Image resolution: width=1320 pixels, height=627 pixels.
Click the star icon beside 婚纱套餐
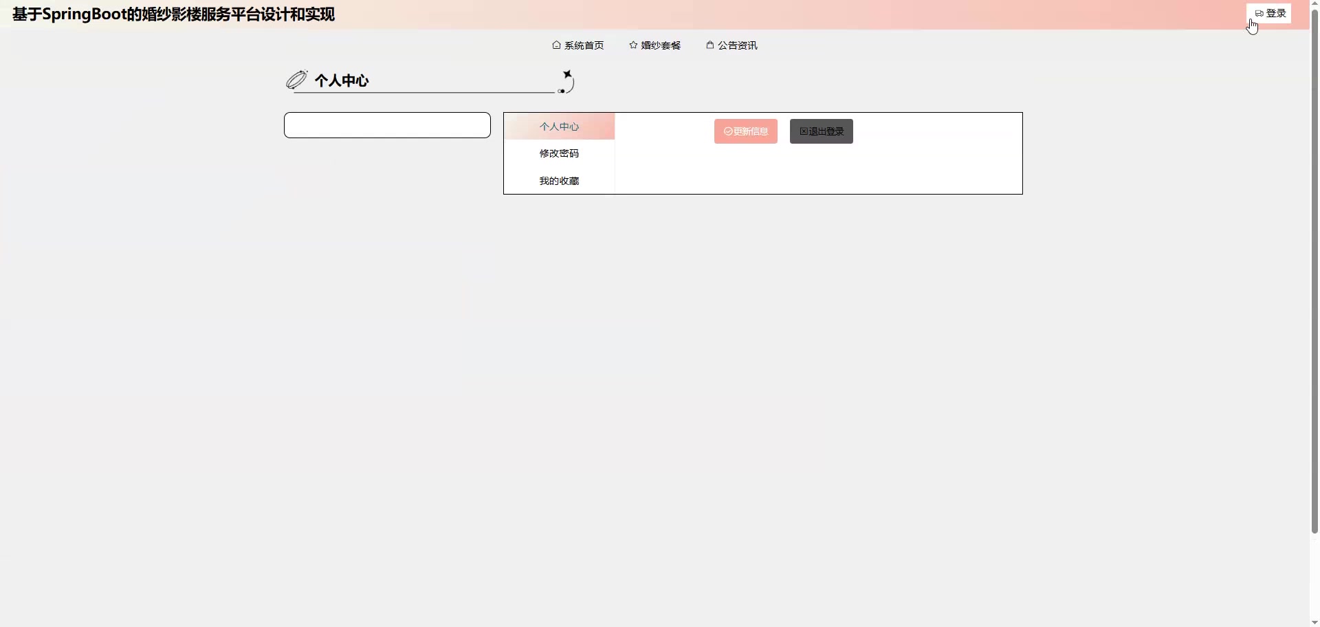click(x=634, y=45)
